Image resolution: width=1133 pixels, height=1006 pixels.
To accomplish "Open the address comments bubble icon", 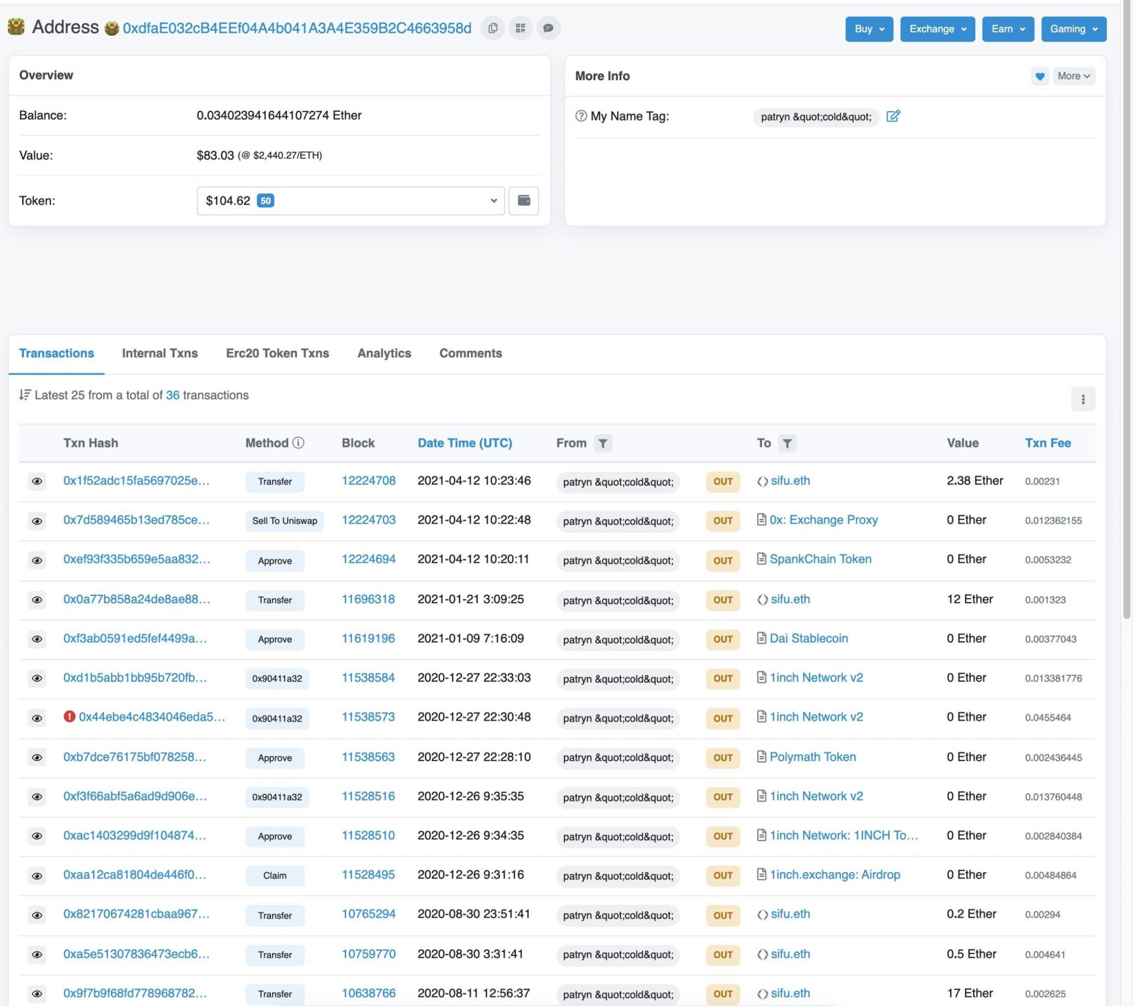I will [x=548, y=28].
